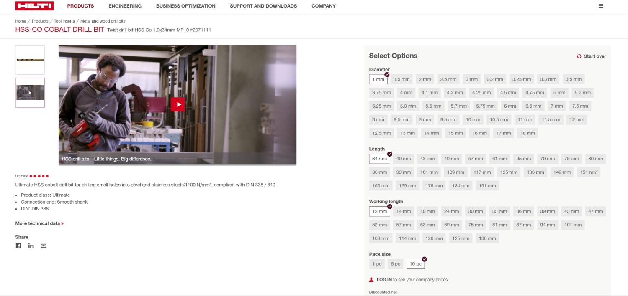Pick working length 63 mm

(428, 225)
